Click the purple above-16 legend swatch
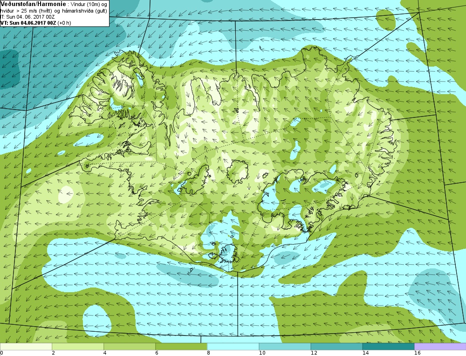The height and width of the screenshot is (356, 466). click(x=440, y=347)
